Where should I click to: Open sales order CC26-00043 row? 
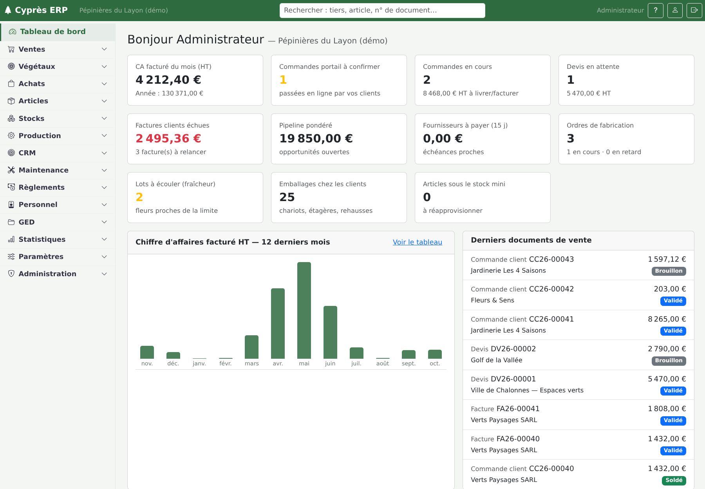tap(578, 265)
